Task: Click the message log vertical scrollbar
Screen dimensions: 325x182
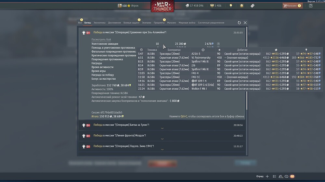Action: (247, 69)
